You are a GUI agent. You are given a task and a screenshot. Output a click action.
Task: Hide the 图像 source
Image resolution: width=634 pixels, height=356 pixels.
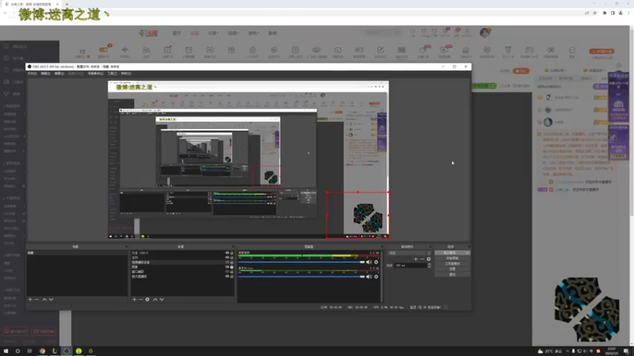point(227,267)
